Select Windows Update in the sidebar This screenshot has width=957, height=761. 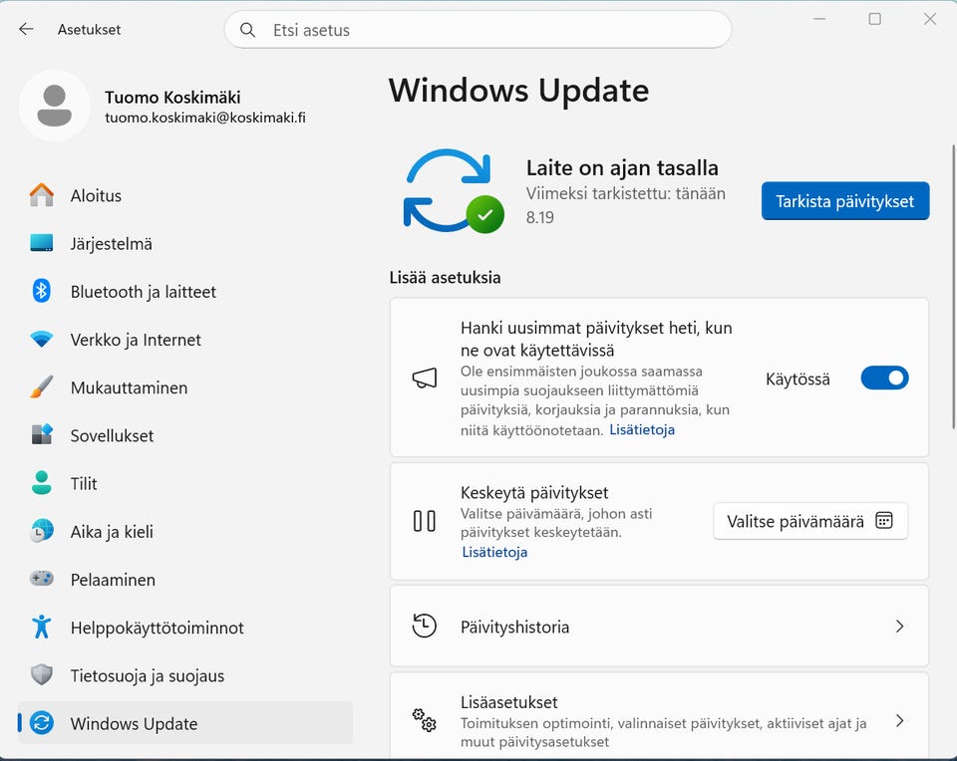pyautogui.click(x=185, y=723)
